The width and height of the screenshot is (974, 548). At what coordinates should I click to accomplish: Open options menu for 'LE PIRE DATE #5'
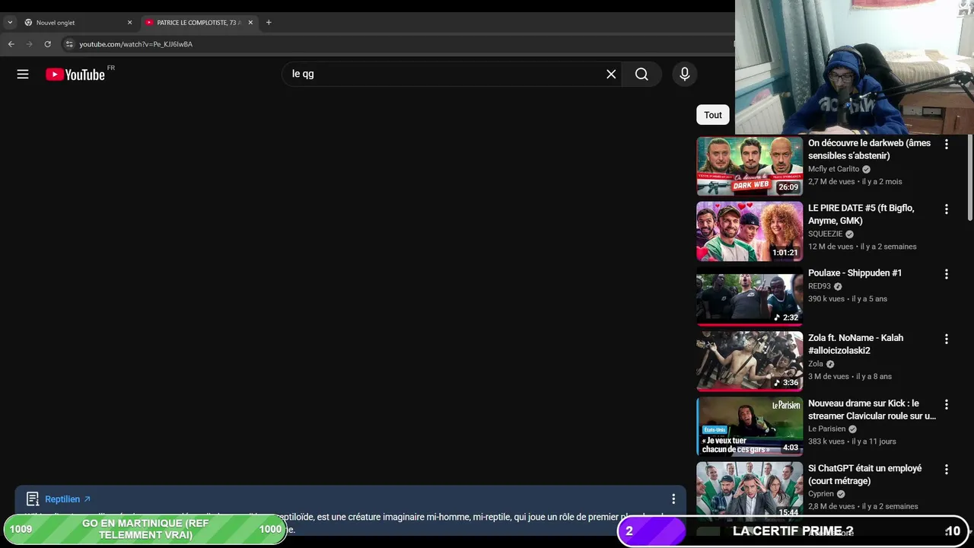point(947,209)
